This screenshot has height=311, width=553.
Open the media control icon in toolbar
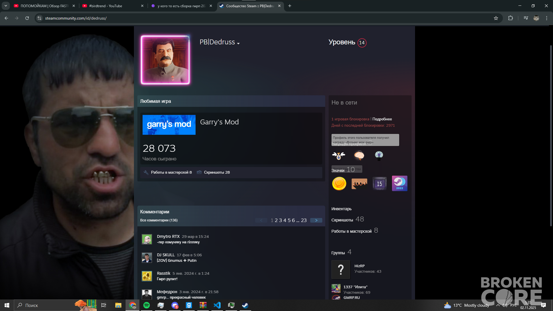pyautogui.click(x=526, y=18)
